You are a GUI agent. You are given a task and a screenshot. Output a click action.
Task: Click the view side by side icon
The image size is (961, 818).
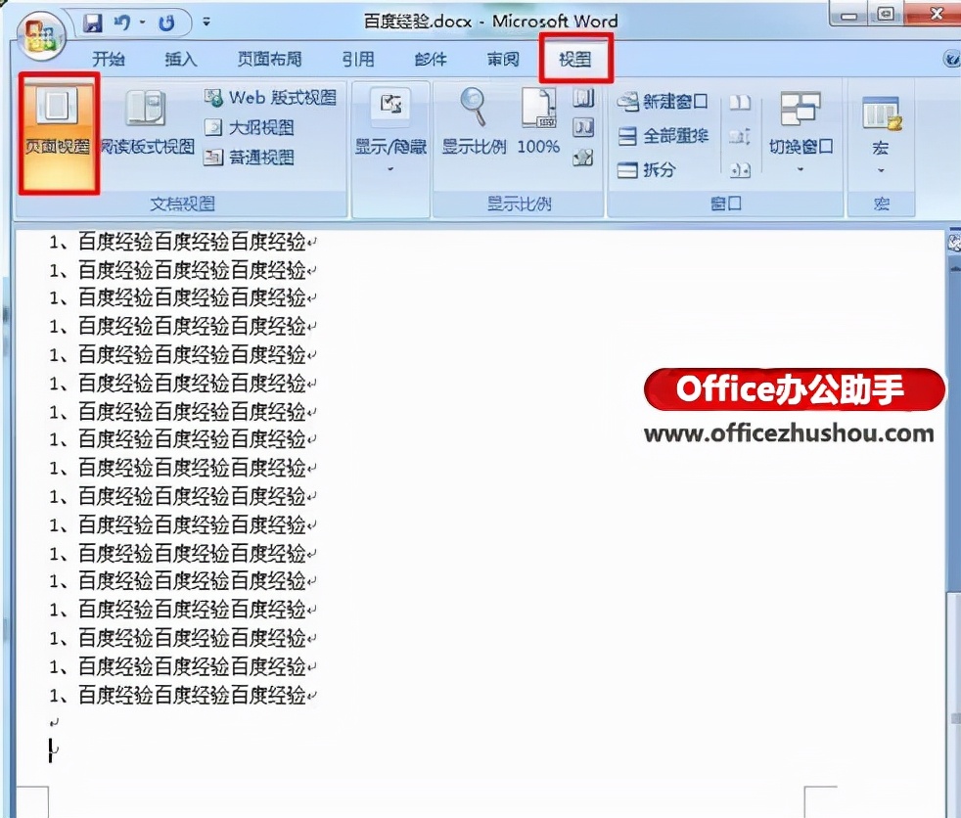click(740, 102)
